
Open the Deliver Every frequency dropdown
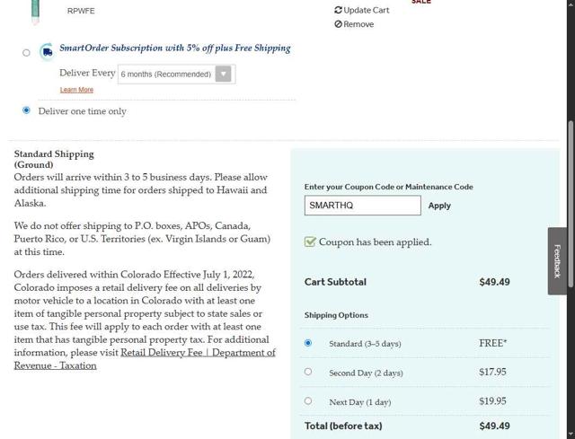click(167, 74)
